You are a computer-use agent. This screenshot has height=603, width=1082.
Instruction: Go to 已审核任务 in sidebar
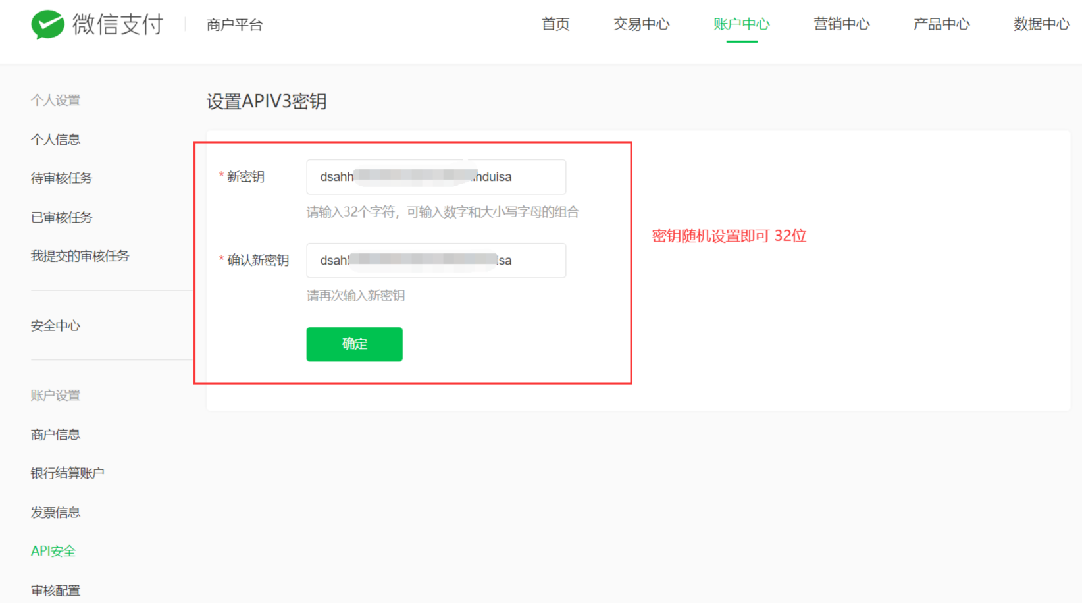[x=61, y=217]
